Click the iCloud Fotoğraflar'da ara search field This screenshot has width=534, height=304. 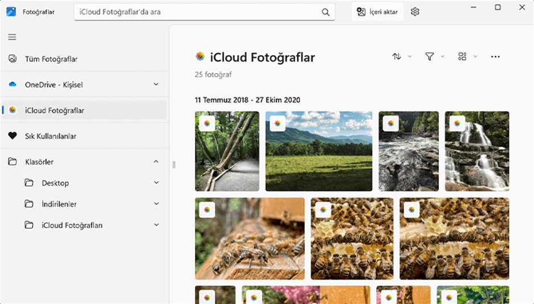tap(205, 12)
